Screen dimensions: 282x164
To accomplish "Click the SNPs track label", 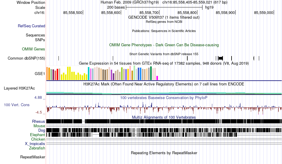I will click(x=40, y=40).
